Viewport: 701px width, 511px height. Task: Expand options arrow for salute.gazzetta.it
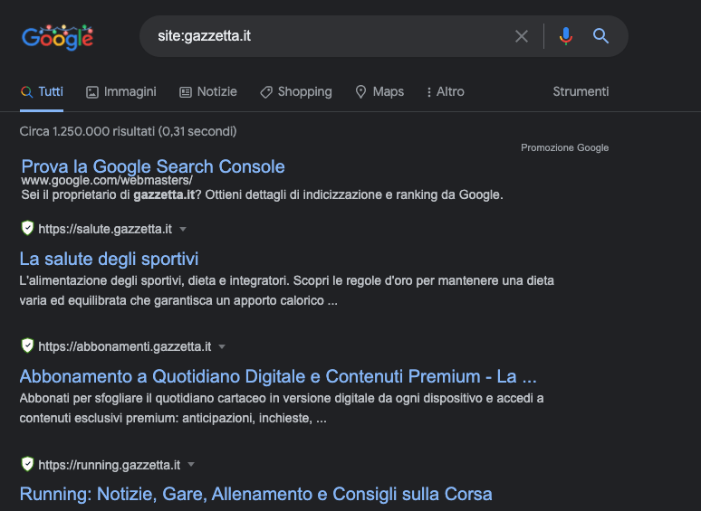coord(183,230)
